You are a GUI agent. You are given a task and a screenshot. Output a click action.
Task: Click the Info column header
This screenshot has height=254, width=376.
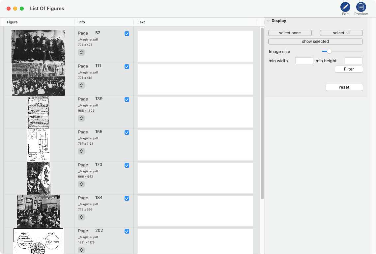pos(82,22)
